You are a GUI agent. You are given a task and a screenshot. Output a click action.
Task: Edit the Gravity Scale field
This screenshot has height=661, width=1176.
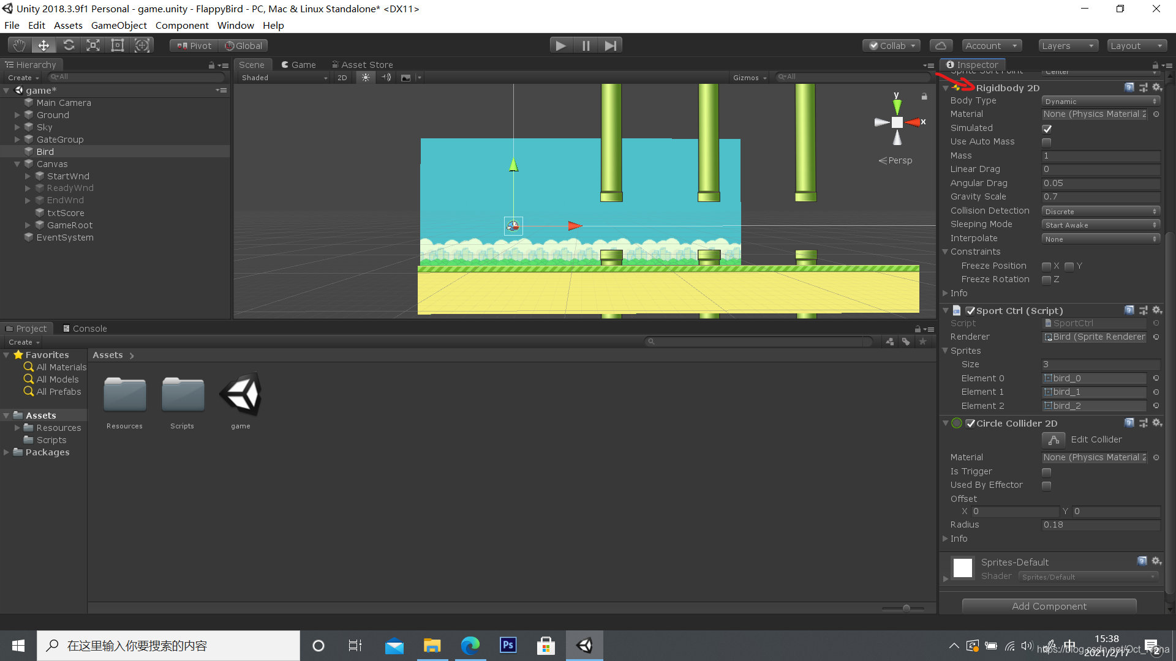coord(1101,197)
